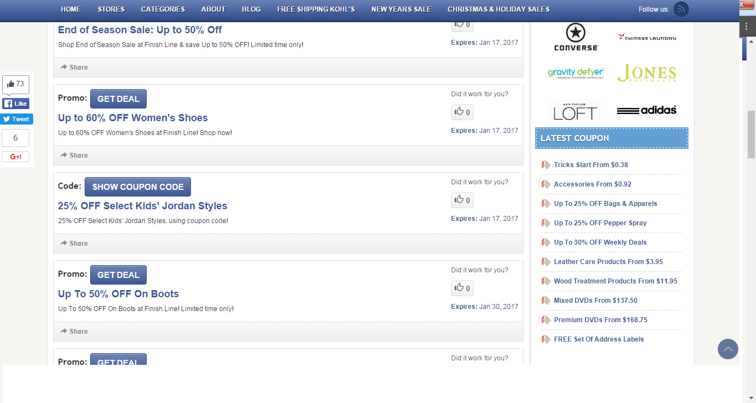Click SHOW COUPON CODE button

(138, 187)
